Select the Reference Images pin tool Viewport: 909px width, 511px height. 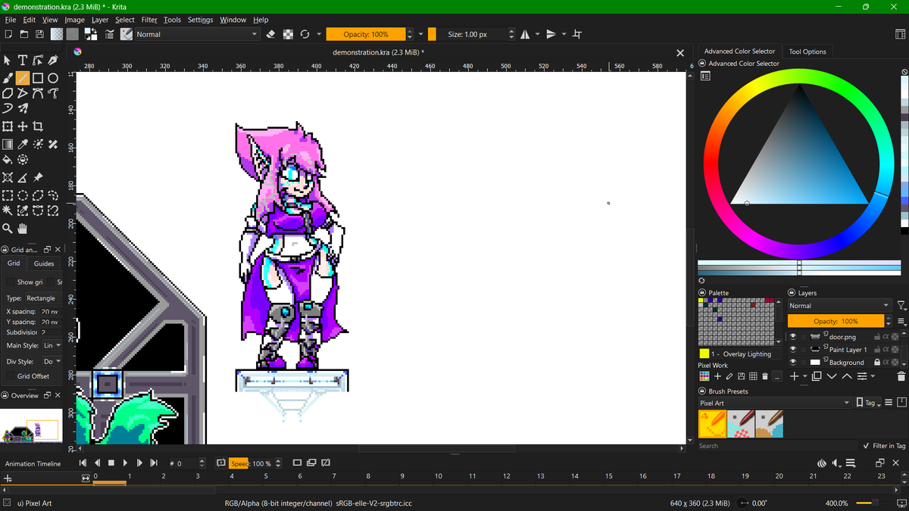(x=38, y=178)
